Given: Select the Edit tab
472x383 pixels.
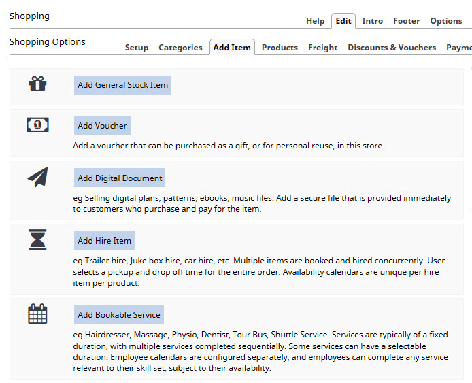Looking at the screenshot, I should click(x=343, y=21).
